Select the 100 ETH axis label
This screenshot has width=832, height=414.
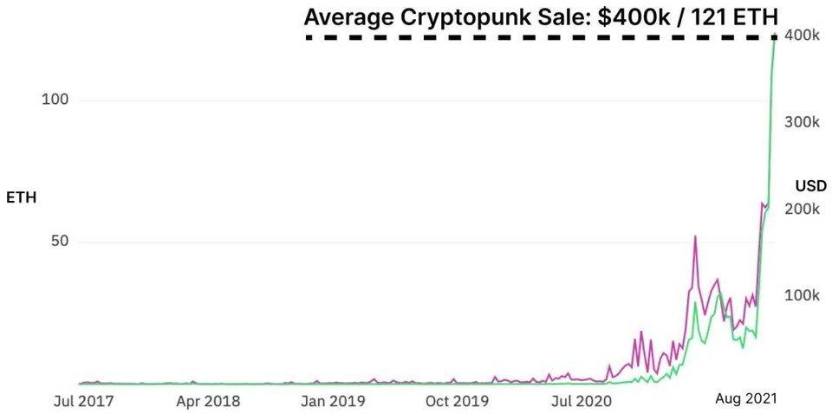click(x=55, y=100)
